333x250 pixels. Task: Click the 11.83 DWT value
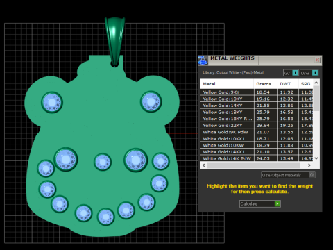(x=287, y=145)
